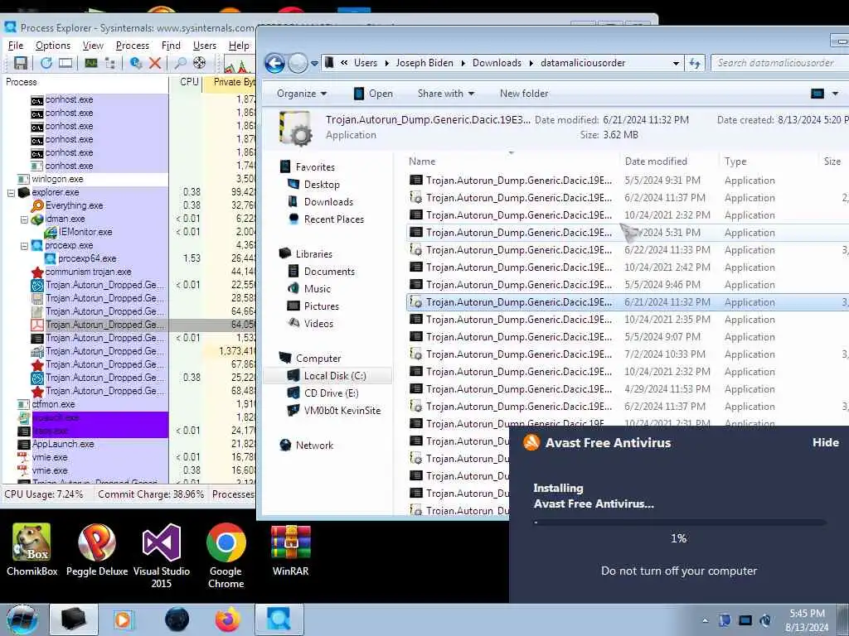Click red X Kill Process icon
Screen dimensions: 849x636
click(155, 63)
